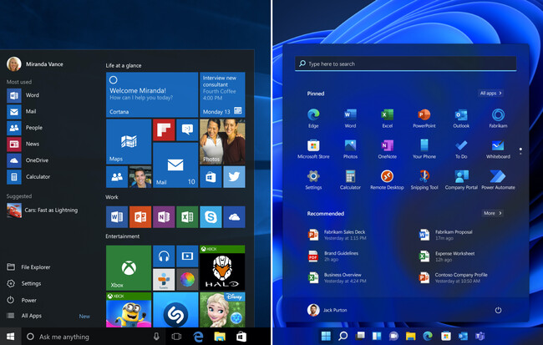Select File Explorer in the left menu
Image resolution: width=543 pixels, height=345 pixels.
[x=37, y=267]
